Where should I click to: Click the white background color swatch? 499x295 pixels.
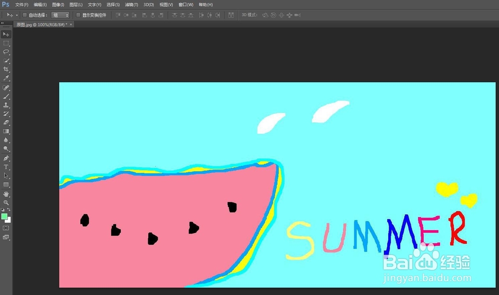click(x=8, y=220)
